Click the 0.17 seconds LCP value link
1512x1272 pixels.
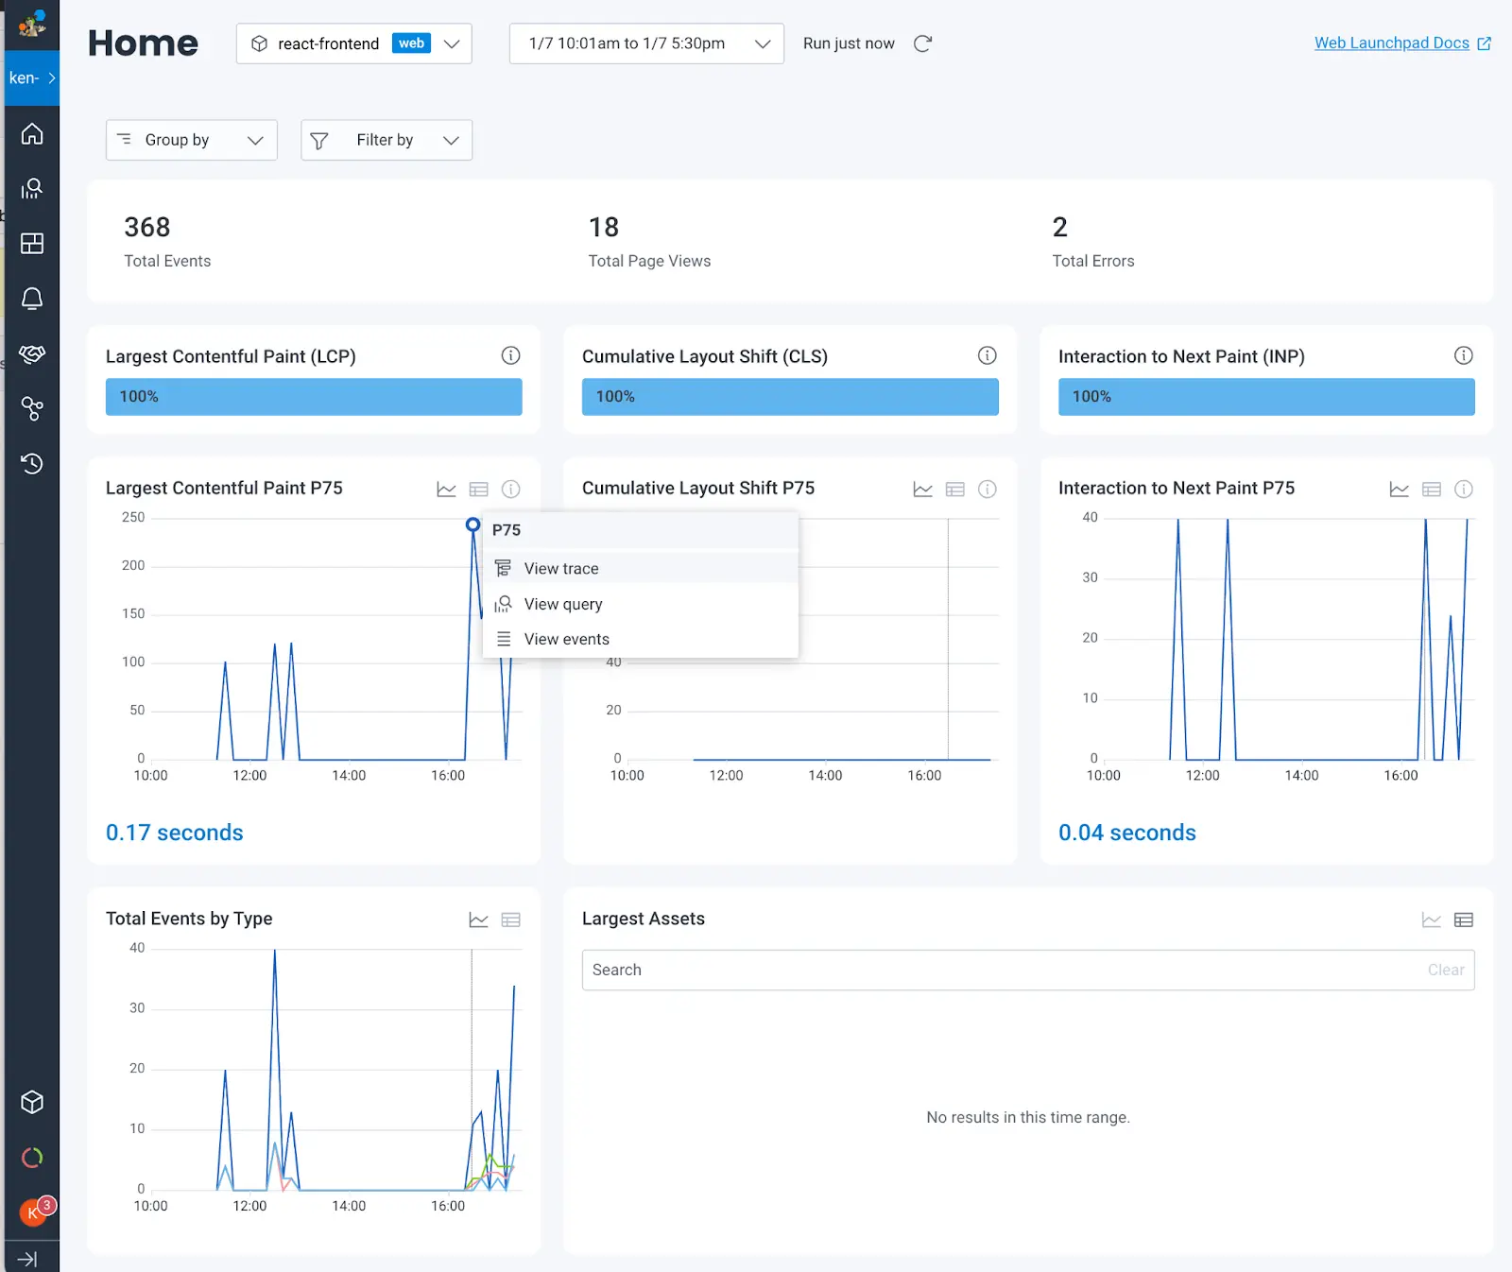coord(175,833)
